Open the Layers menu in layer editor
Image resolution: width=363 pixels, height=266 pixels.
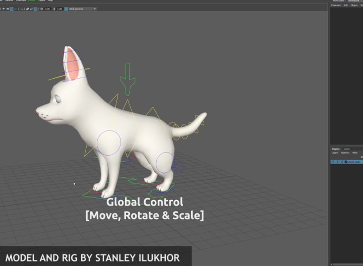[335, 153]
